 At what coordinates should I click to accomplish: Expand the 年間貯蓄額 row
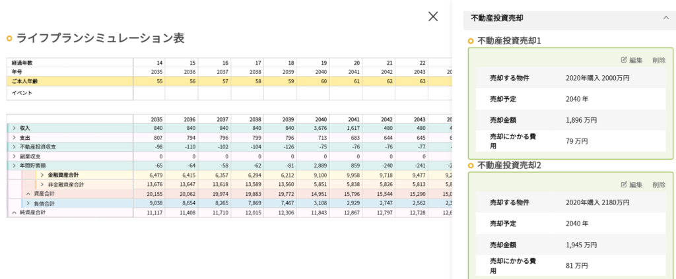pyautogui.click(x=14, y=166)
